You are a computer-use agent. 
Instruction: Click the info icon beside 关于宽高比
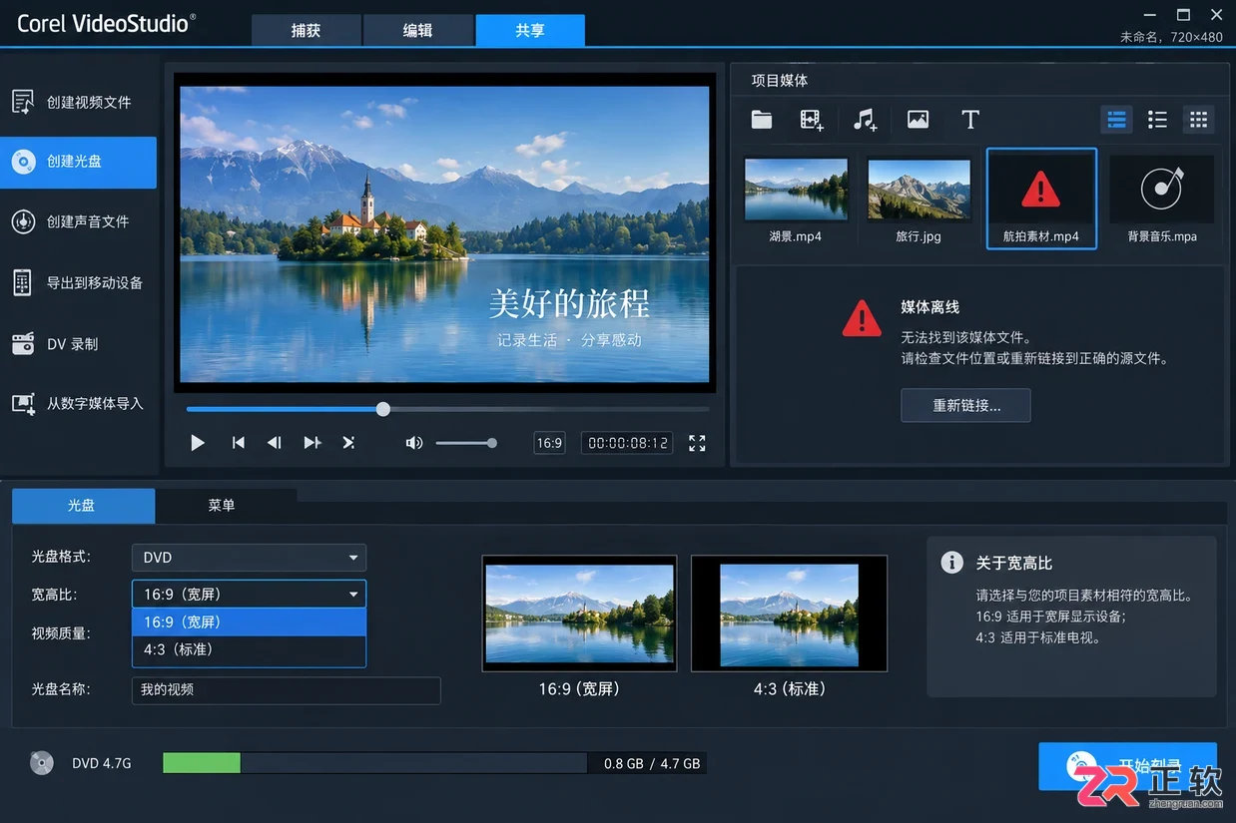pos(952,563)
